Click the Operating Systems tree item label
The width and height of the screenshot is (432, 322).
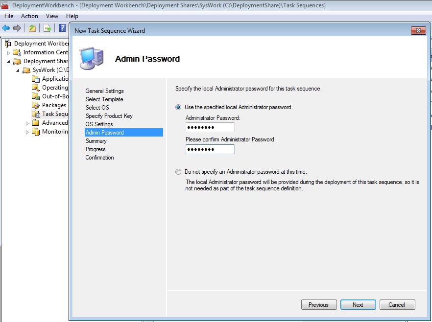coord(55,88)
